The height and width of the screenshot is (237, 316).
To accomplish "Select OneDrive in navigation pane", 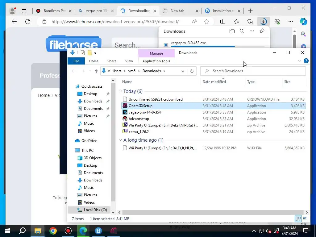I will click(x=89, y=141).
